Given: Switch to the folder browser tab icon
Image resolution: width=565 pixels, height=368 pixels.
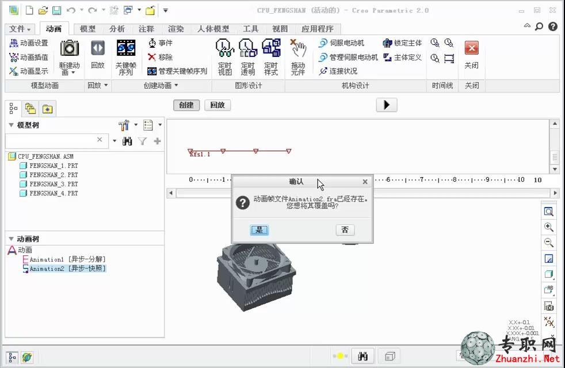Looking at the screenshot, I should (x=30, y=108).
